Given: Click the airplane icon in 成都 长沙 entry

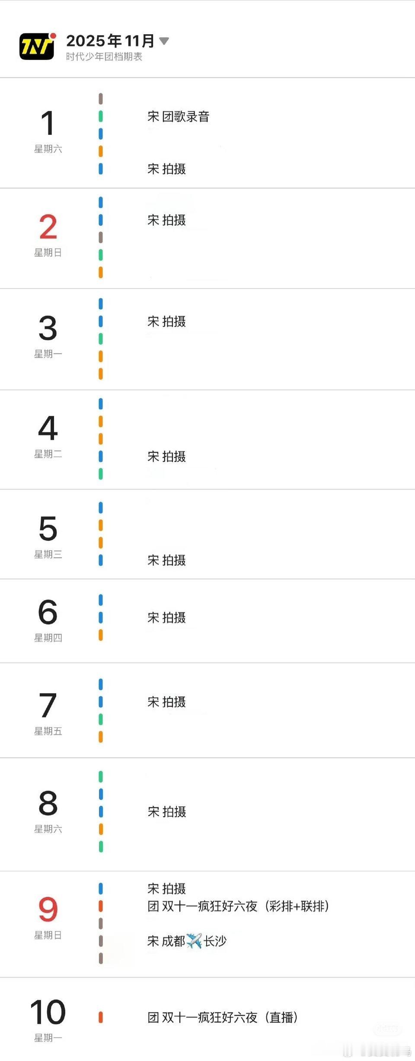Looking at the screenshot, I should (x=194, y=941).
